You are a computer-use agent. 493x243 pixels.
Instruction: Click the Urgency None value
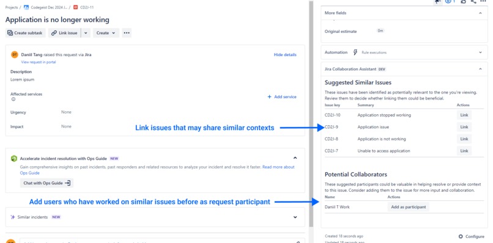(66, 112)
